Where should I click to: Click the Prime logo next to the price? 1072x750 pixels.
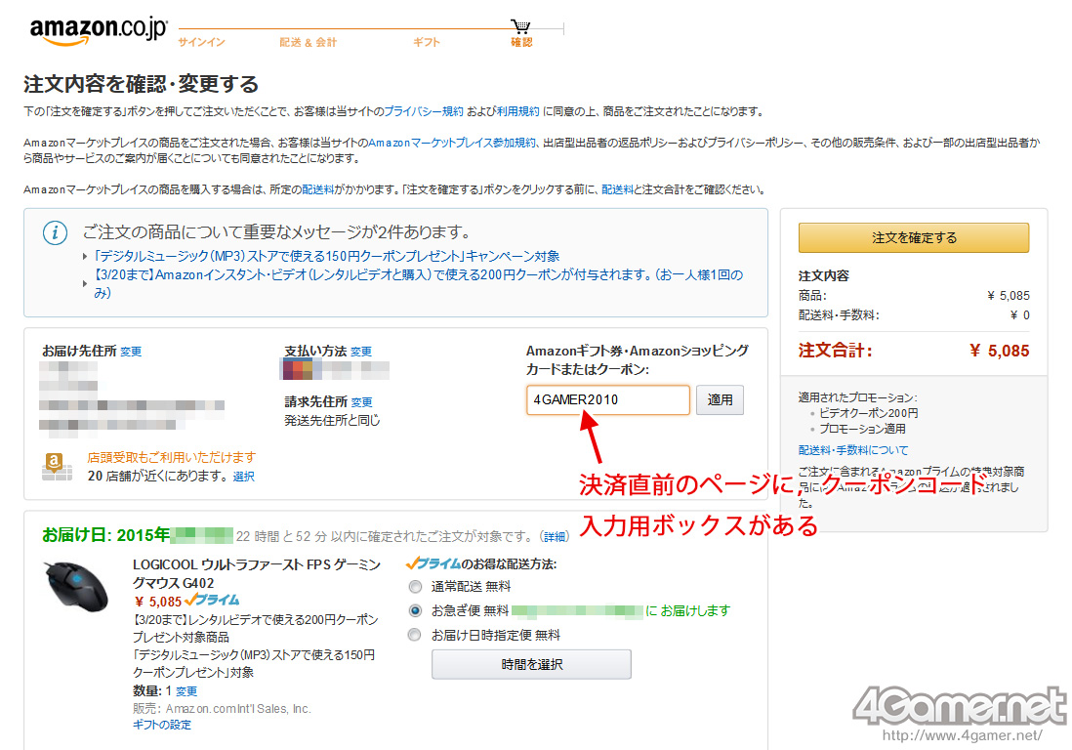(x=212, y=600)
